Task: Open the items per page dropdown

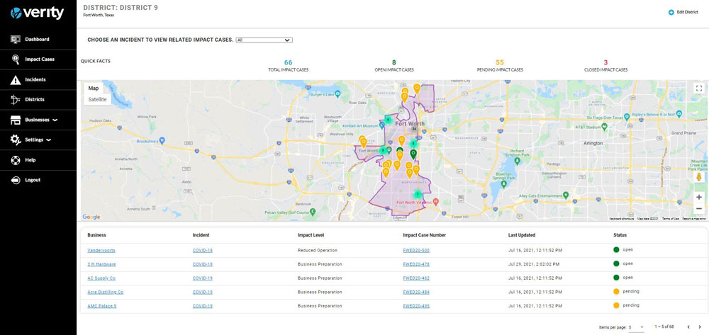Action: [636, 327]
